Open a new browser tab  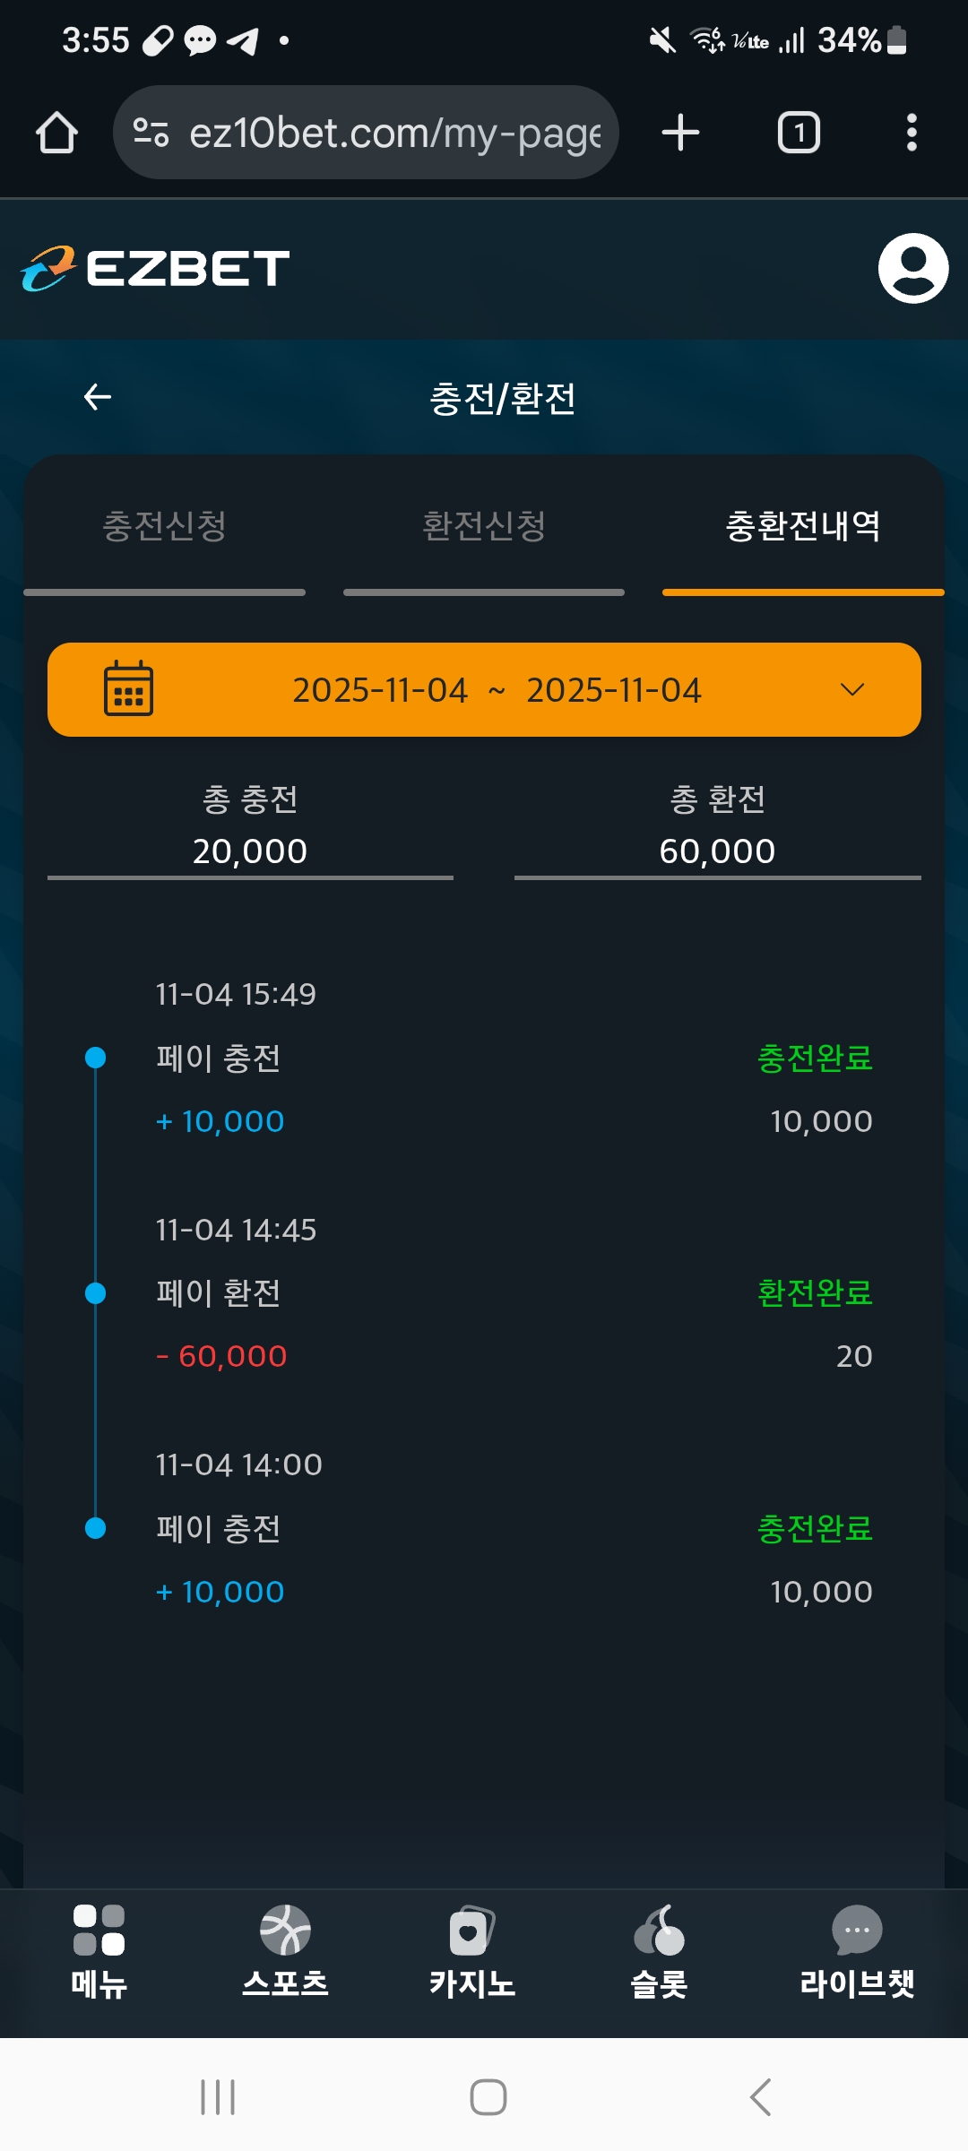tap(680, 133)
